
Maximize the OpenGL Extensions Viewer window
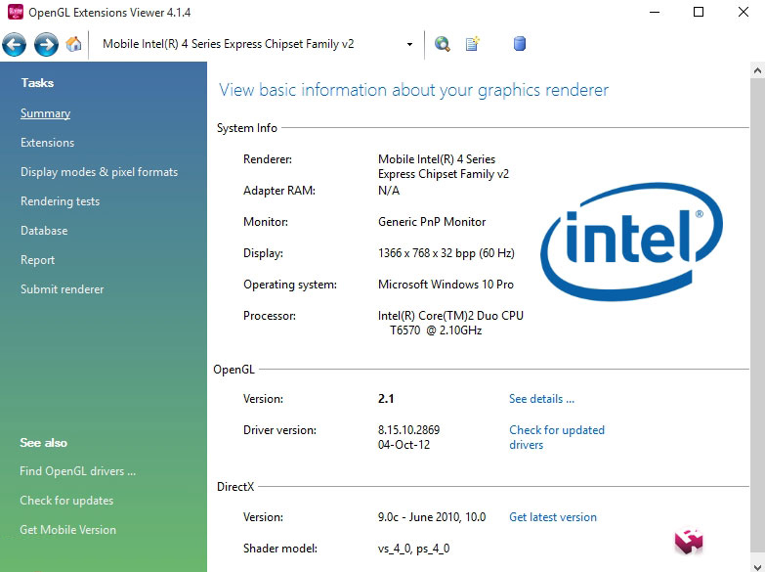699,12
